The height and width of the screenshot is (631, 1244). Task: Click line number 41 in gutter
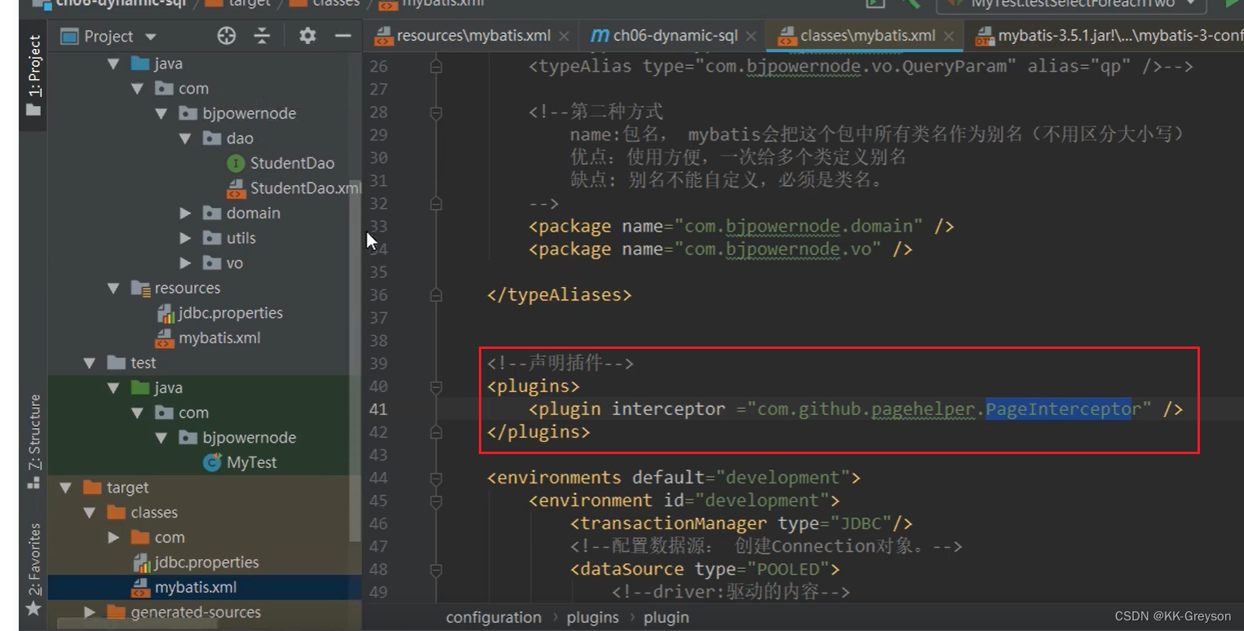[x=379, y=409]
